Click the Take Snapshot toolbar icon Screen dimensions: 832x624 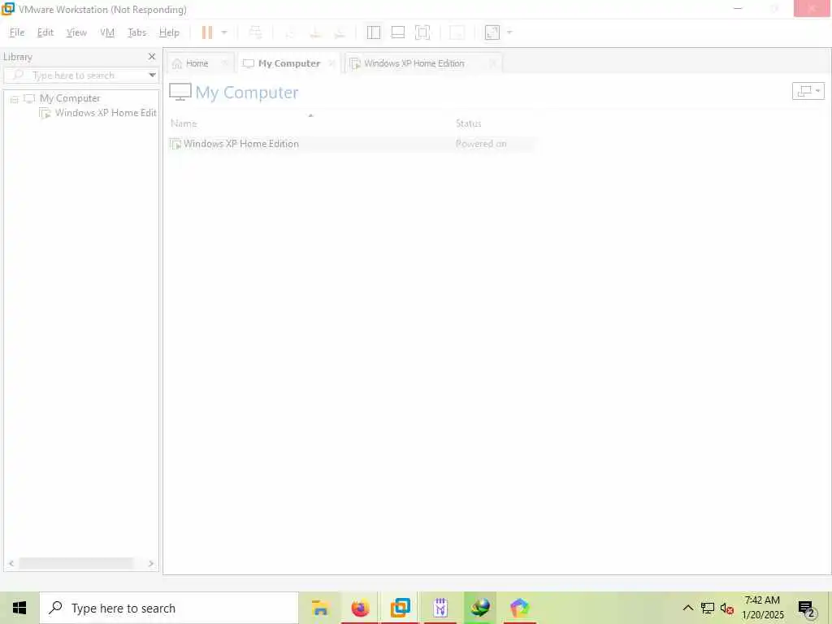(290, 32)
